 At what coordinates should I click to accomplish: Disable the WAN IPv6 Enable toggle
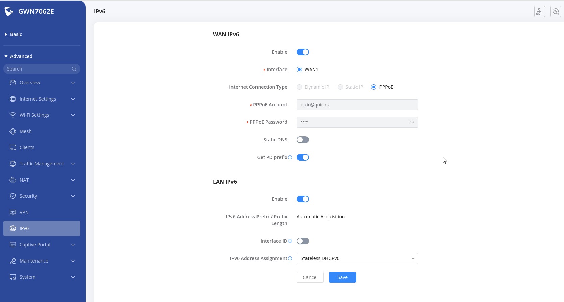[302, 52]
